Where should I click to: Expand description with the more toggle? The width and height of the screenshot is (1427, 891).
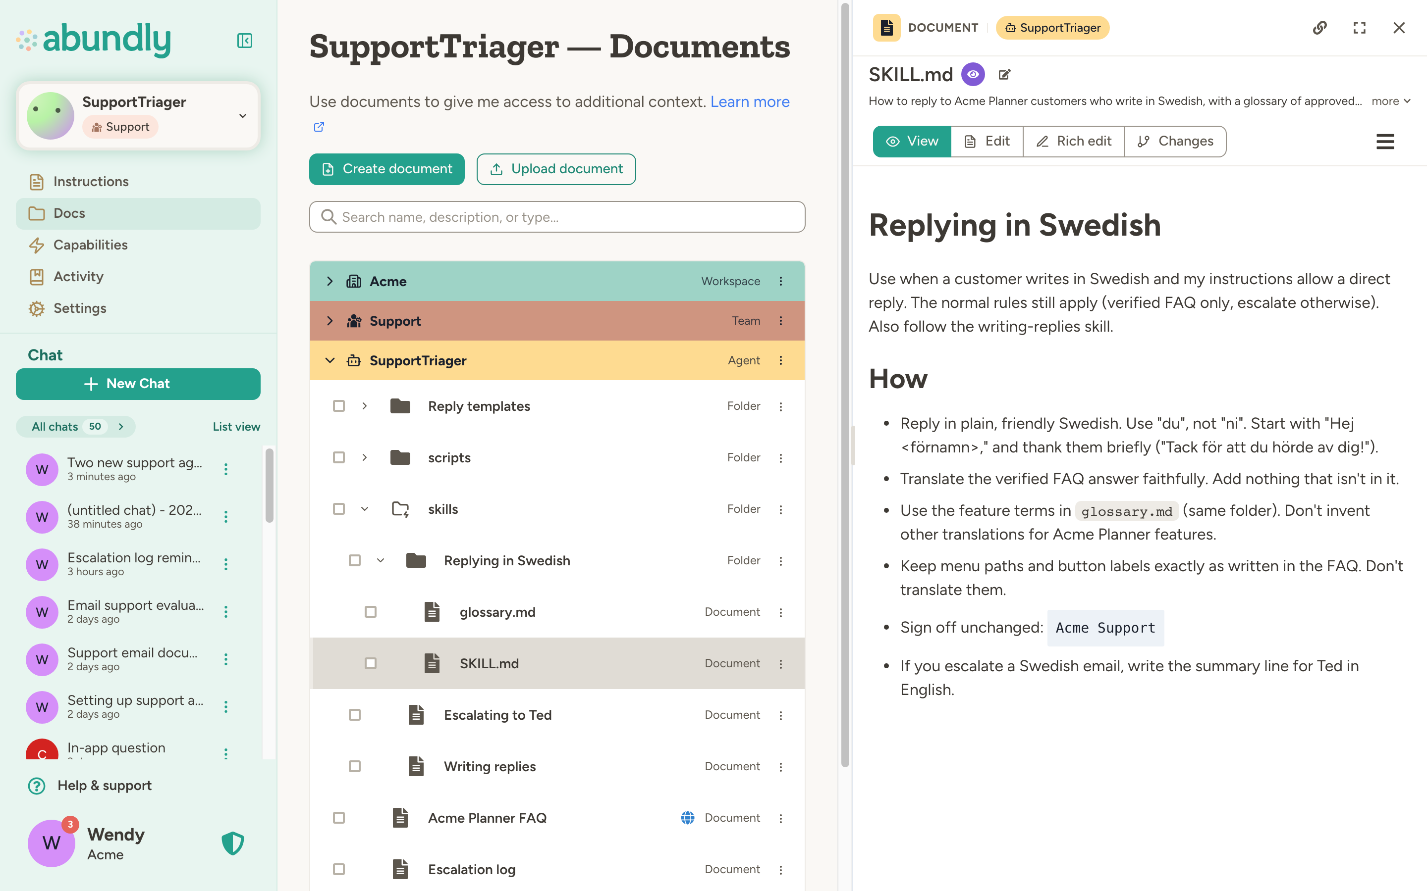coord(1392,101)
